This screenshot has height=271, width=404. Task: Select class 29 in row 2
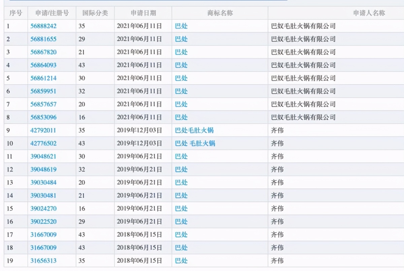(x=82, y=39)
